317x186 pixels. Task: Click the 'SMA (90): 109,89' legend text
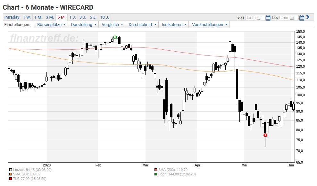(27, 174)
